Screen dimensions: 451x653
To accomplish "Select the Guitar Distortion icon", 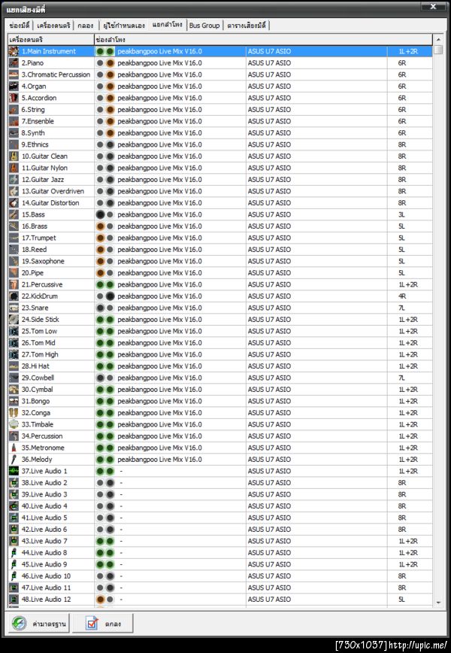I will tap(14, 203).
